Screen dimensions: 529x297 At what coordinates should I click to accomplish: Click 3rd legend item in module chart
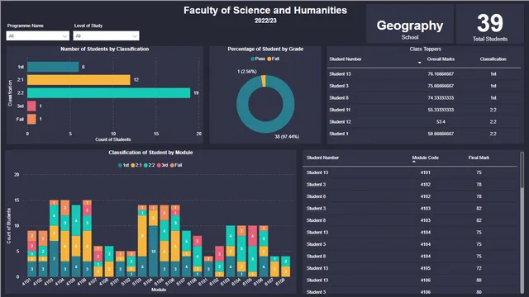click(x=162, y=165)
